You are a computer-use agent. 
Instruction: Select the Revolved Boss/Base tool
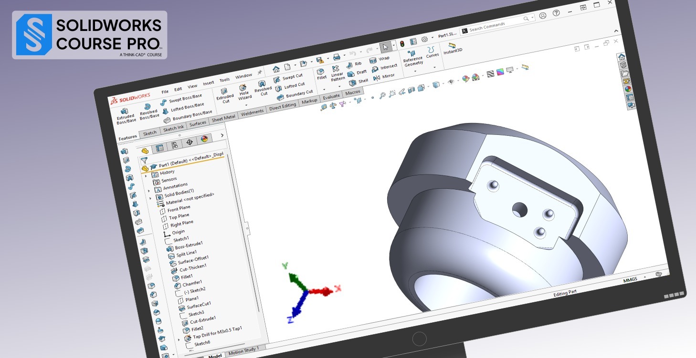pos(148,111)
